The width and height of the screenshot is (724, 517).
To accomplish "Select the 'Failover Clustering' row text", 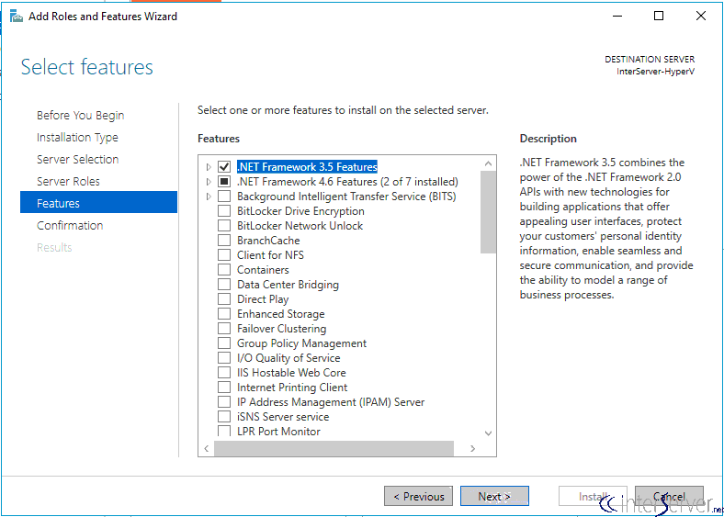I will coord(282,329).
